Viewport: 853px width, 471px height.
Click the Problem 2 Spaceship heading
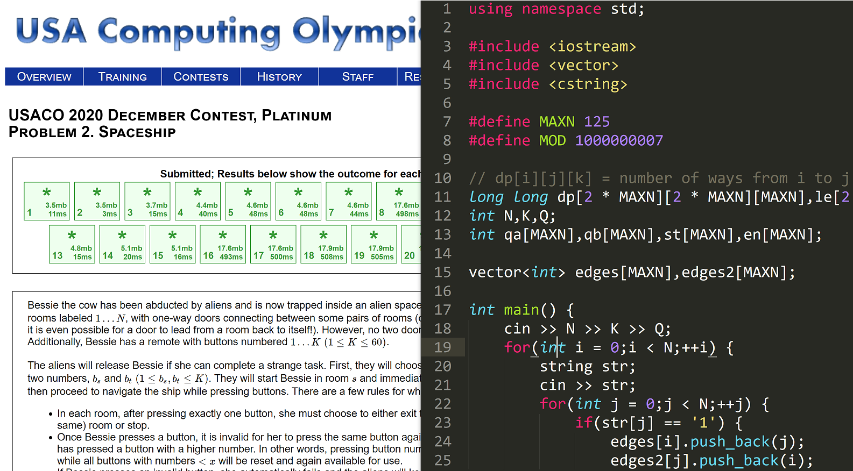[x=92, y=132]
